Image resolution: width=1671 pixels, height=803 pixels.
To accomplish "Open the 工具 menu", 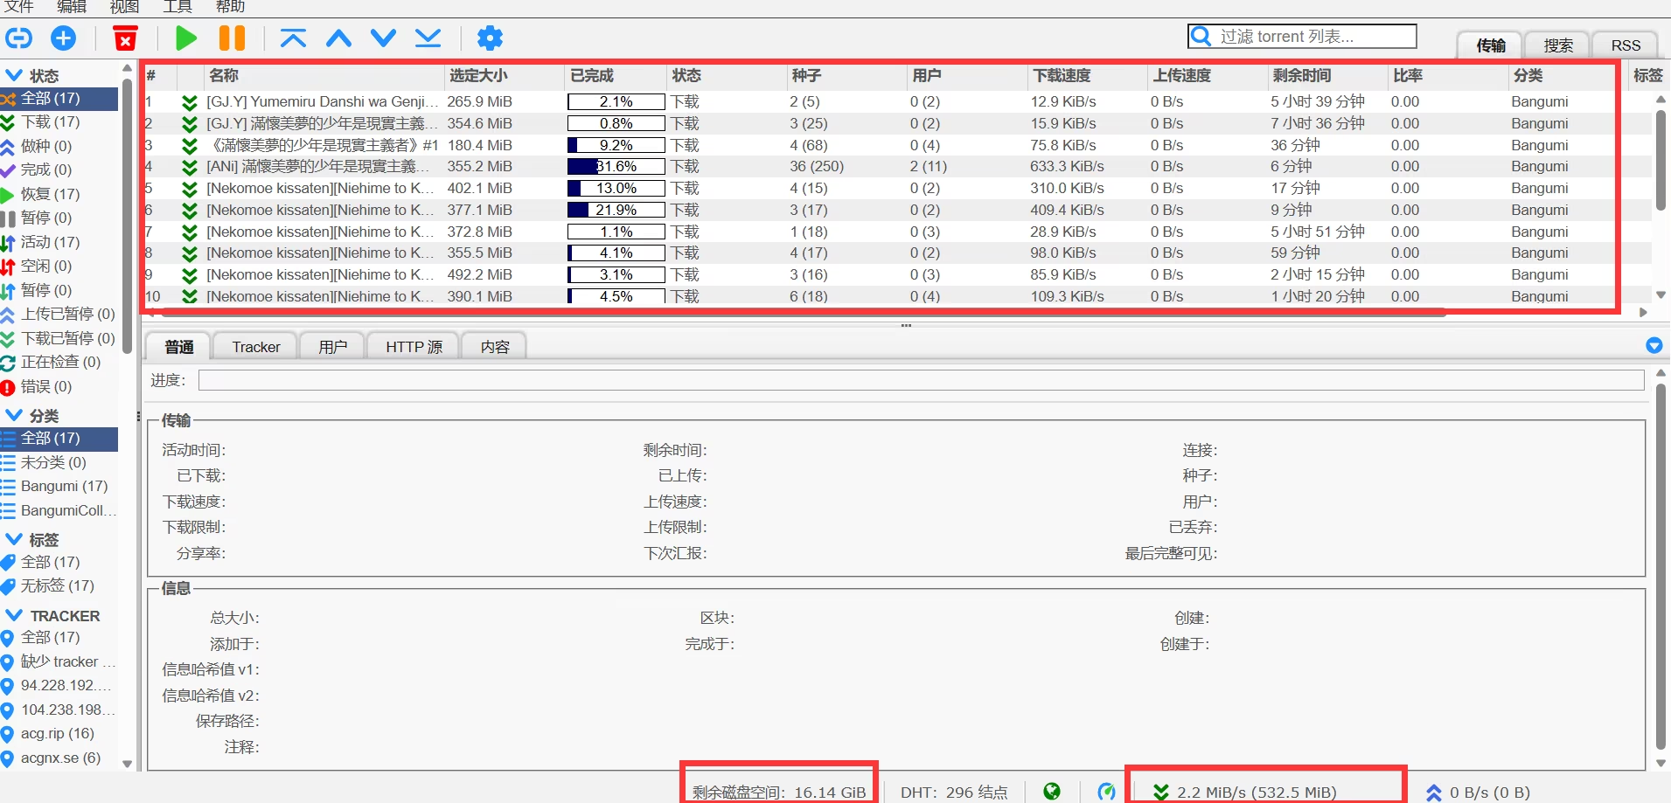I will pyautogui.click(x=178, y=7).
